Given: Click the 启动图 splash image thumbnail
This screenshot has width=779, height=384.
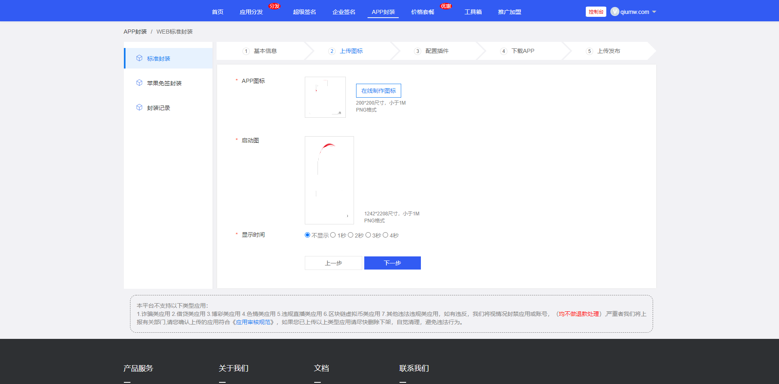Looking at the screenshot, I should point(329,180).
